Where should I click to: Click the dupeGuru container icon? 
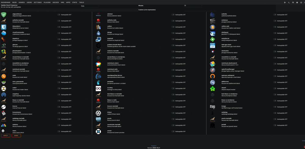point(4,39)
